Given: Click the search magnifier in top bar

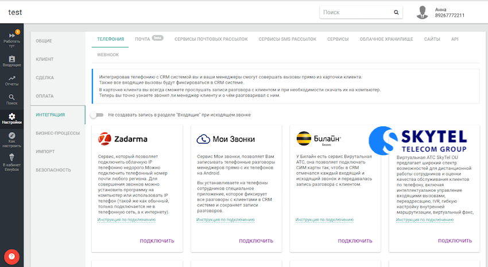Looking at the screenshot, I should click(x=396, y=13).
